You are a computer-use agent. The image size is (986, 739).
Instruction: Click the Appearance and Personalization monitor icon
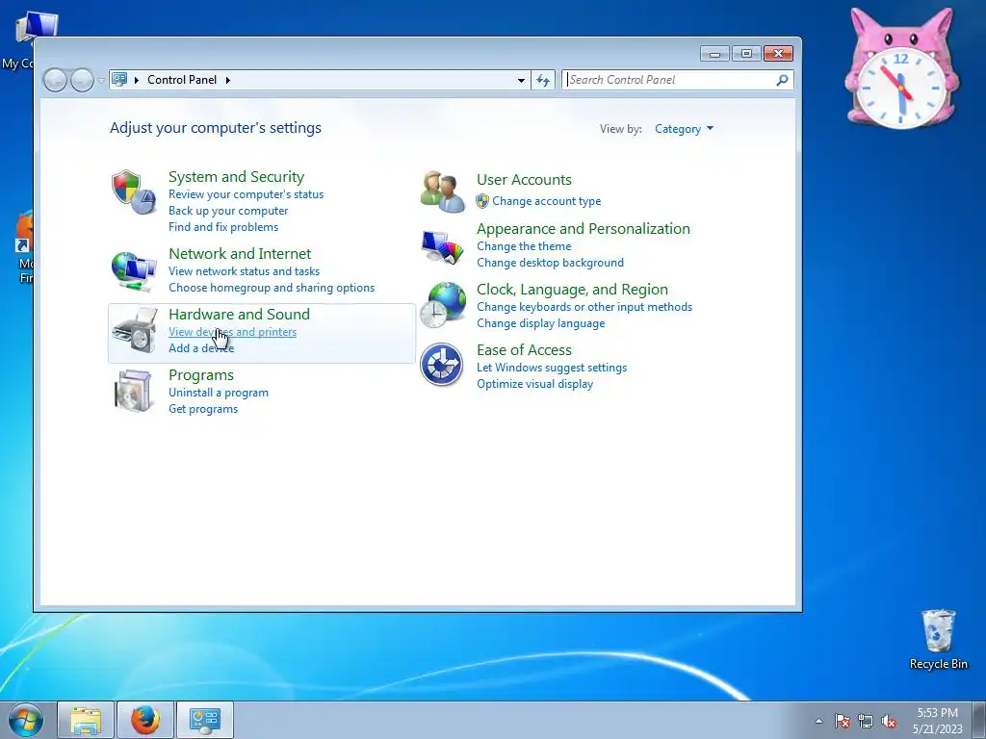442,247
